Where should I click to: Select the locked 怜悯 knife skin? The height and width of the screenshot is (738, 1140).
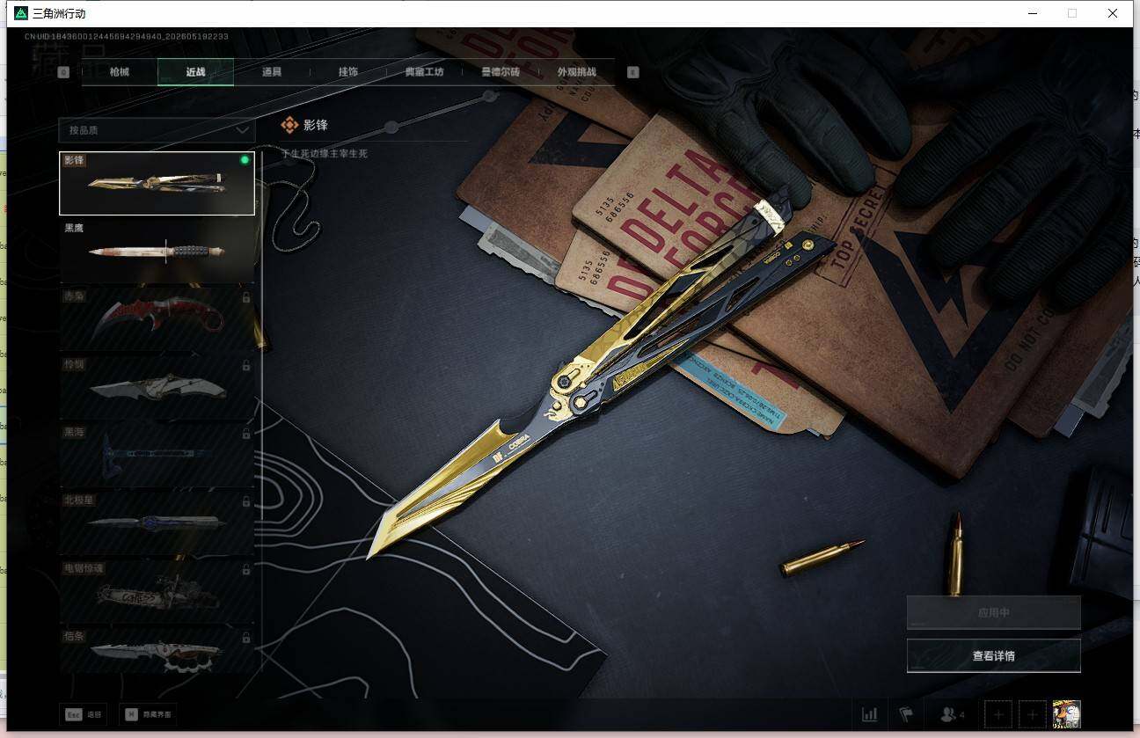point(157,387)
